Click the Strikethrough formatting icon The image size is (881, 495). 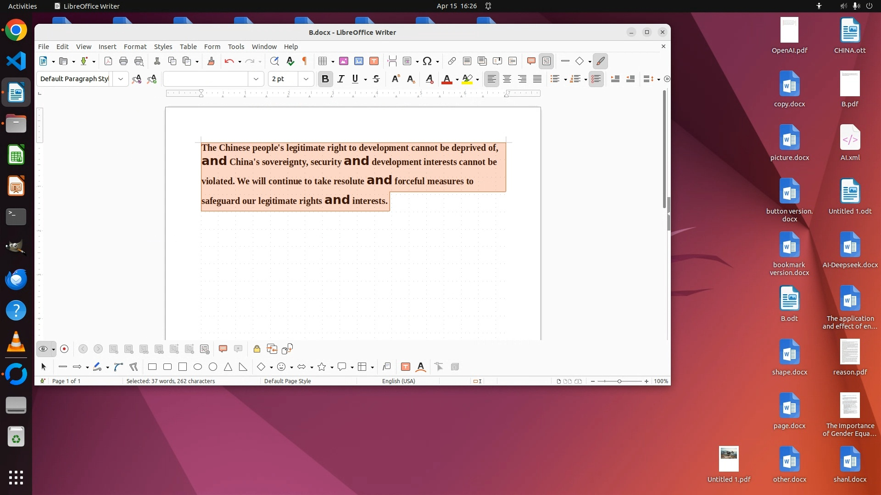[x=376, y=79]
